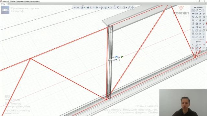
Task: Click the round project icon after Redo
Action: (82, 8)
